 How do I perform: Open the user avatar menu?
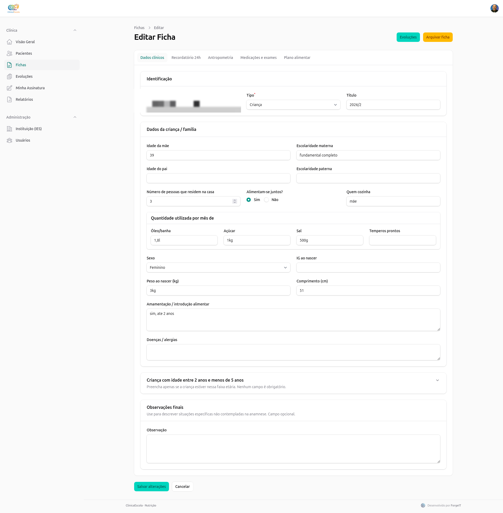point(494,8)
